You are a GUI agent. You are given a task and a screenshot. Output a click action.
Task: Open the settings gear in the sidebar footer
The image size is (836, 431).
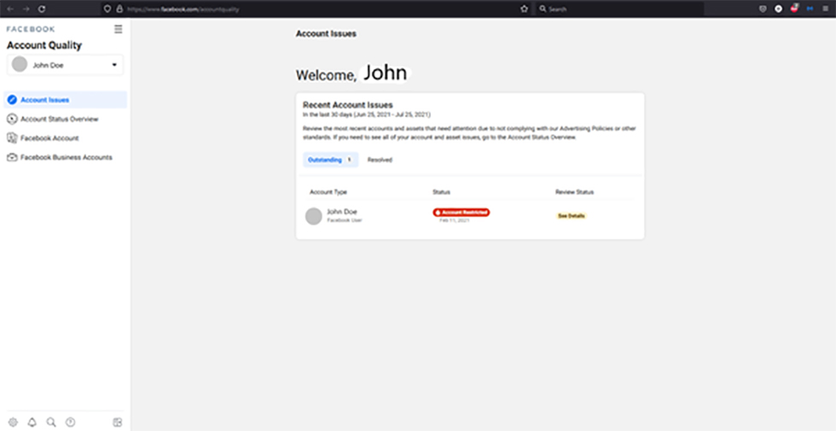tap(13, 422)
